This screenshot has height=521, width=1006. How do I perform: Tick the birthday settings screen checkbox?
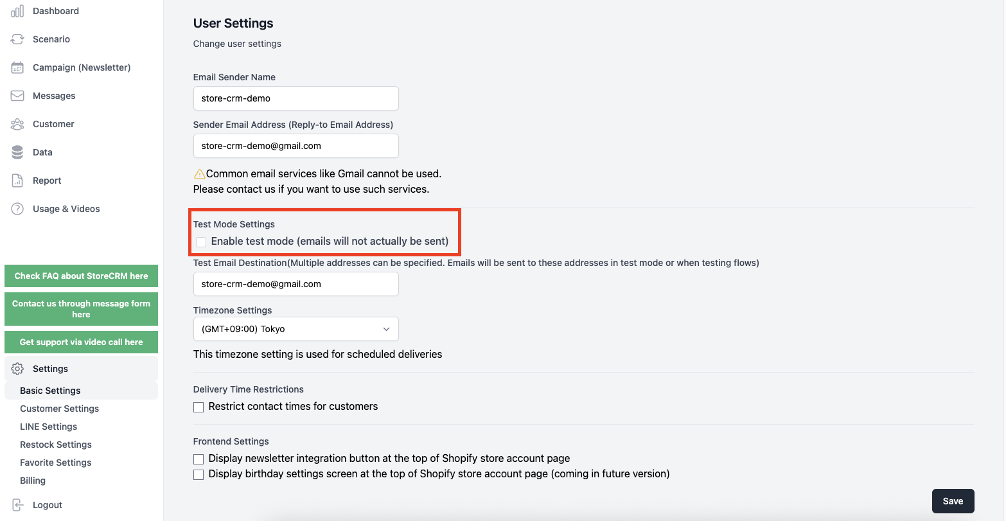[199, 475]
